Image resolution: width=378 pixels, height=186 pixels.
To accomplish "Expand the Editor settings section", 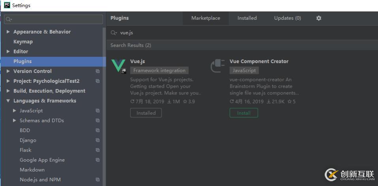I will [8, 52].
